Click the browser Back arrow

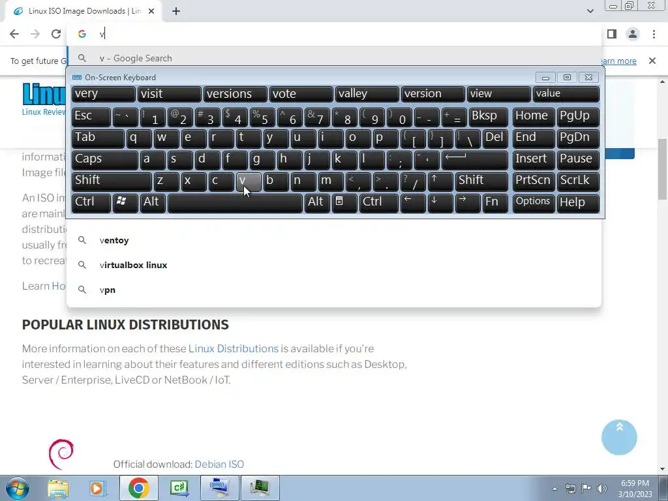pyautogui.click(x=14, y=34)
